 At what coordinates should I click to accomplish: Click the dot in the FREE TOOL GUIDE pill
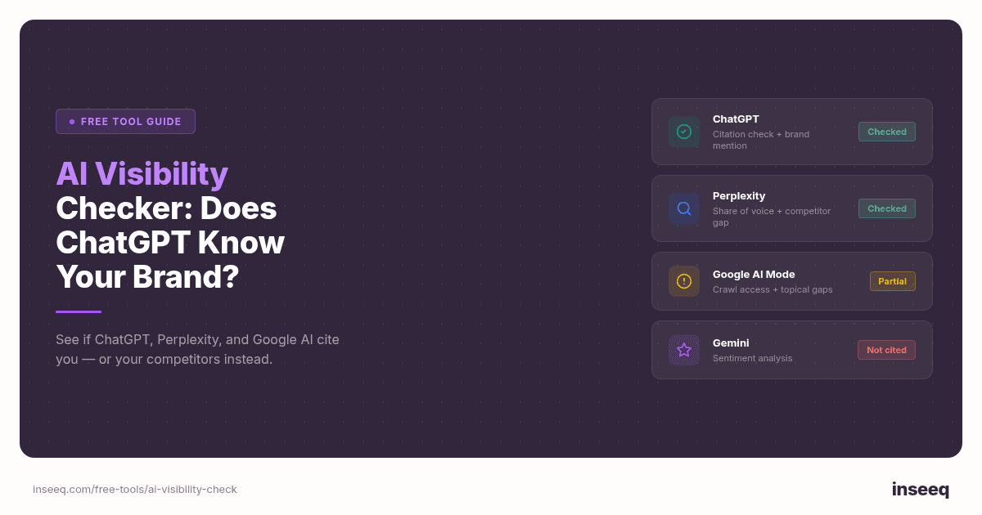(72, 121)
